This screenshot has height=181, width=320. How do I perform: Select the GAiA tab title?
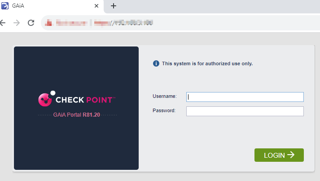tap(18, 6)
